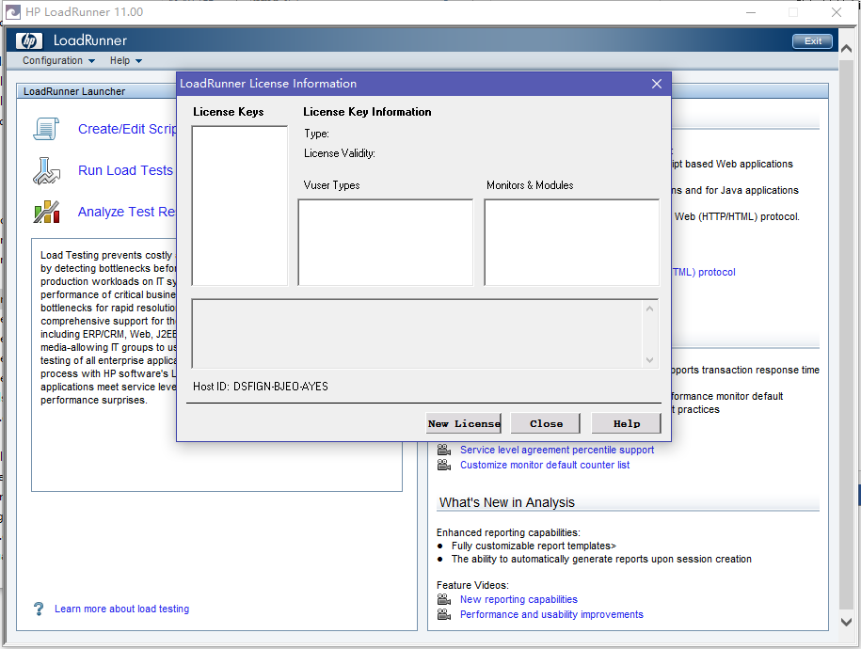Viewport: 861px width, 649px height.
Task: Click video icon beside Customize monitor default
Action: coord(444,465)
